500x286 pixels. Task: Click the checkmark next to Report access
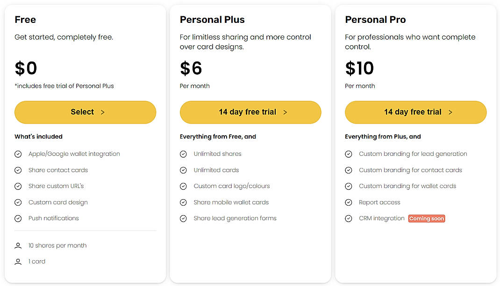[349, 202]
